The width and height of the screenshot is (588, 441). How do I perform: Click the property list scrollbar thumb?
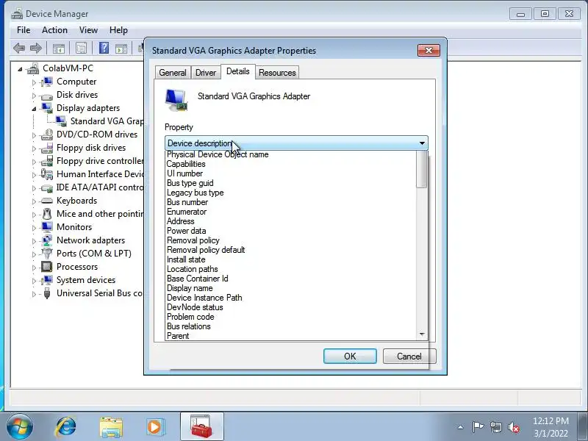pos(422,170)
